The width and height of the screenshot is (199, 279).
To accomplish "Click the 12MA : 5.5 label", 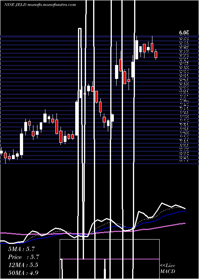I will coord(23,265).
